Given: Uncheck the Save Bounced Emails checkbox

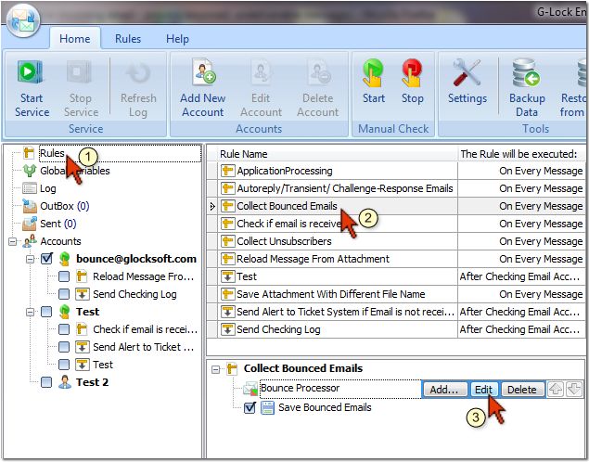Looking at the screenshot, I should click(x=250, y=407).
